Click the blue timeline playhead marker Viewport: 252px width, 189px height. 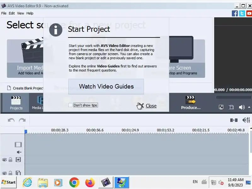point(26,132)
